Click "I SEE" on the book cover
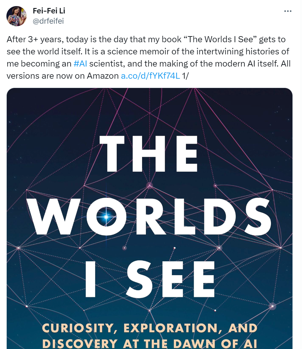The height and width of the screenshot is (349, 304). pos(150,279)
